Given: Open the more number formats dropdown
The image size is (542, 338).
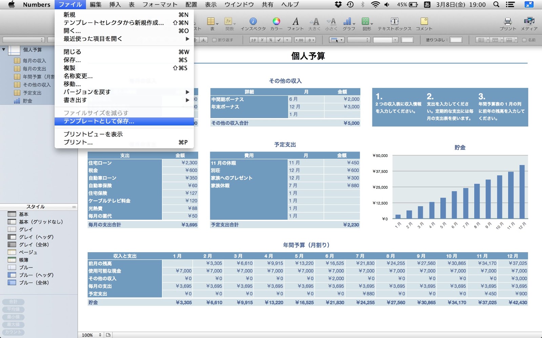Looking at the screenshot, I should pyautogui.click(x=287, y=40).
